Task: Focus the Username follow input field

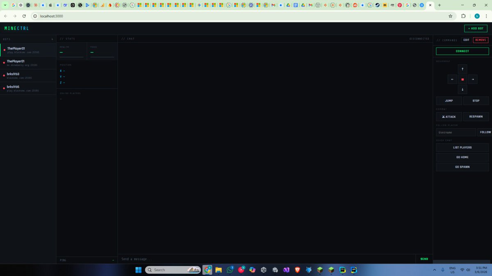Action: coord(456,132)
